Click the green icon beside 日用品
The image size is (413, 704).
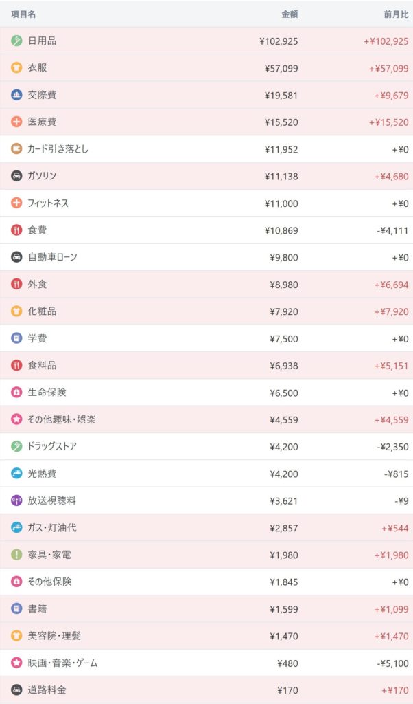click(16, 41)
